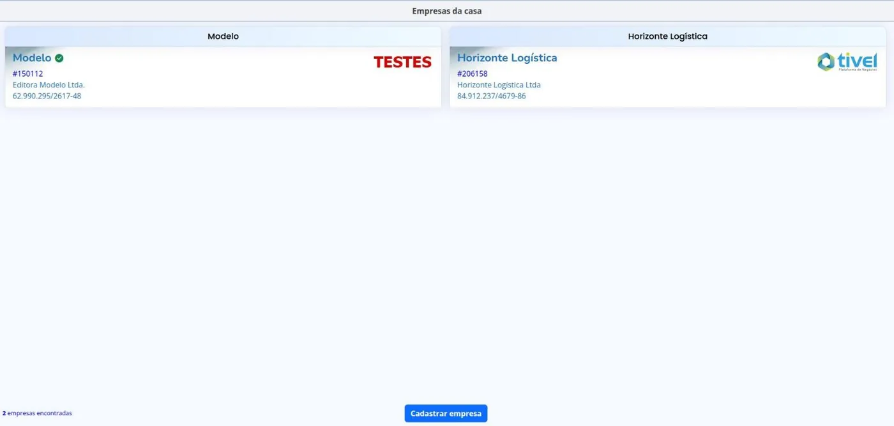Click the CNPJ 62.990.295/2617-48
Screen dimensions: 894x426
click(x=47, y=96)
